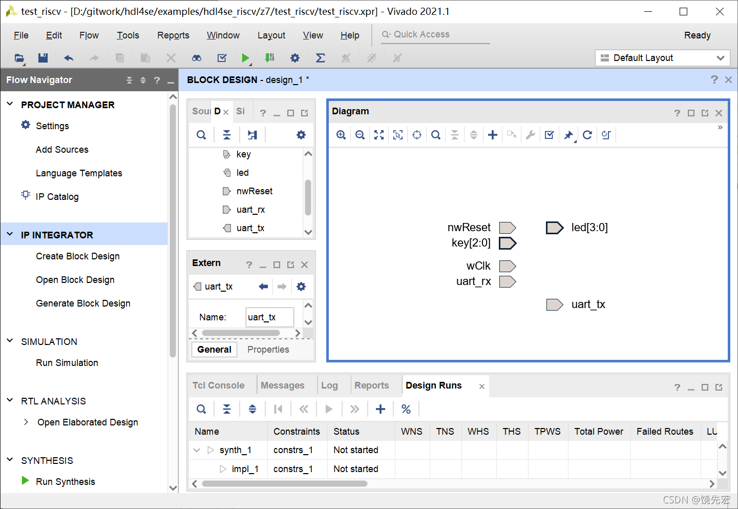Collapse all in Design panel toolbar
Screen dimensions: 738x509
pos(227,135)
